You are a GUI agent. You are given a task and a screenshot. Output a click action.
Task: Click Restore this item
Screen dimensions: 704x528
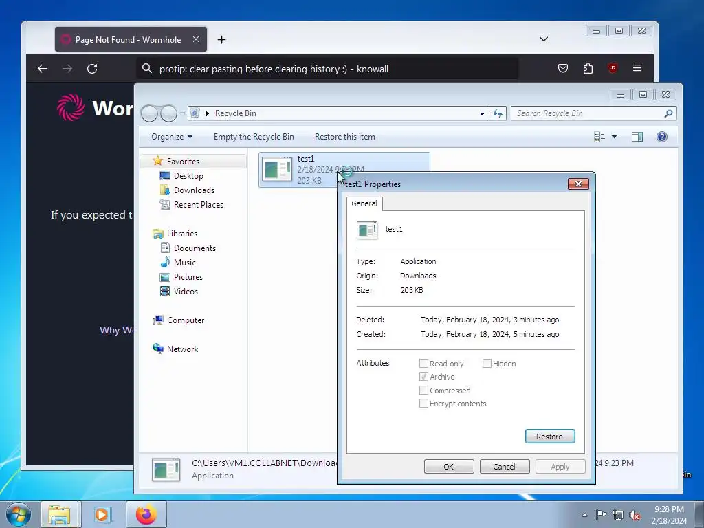pyautogui.click(x=345, y=137)
